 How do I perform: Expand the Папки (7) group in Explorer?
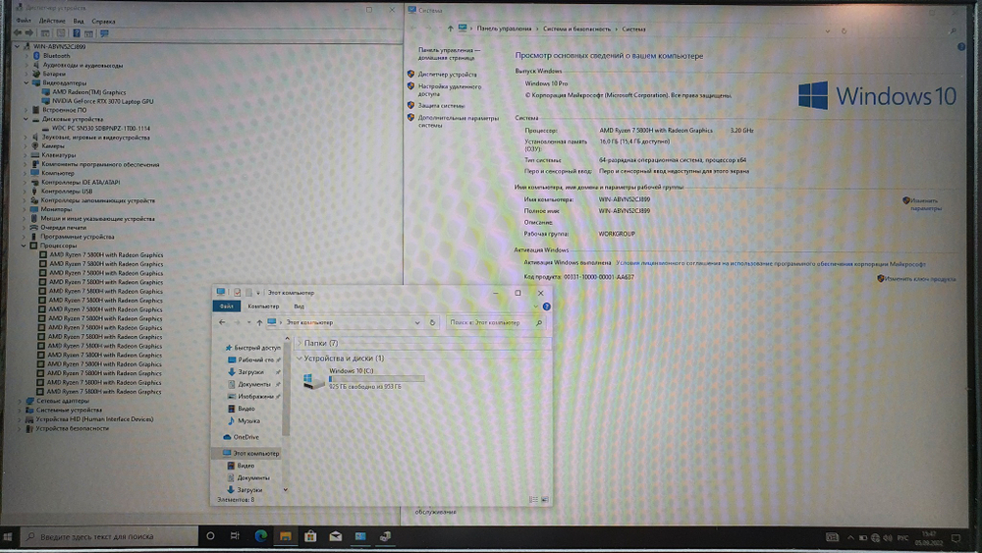point(300,343)
